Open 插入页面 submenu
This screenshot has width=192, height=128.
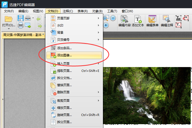74,63
